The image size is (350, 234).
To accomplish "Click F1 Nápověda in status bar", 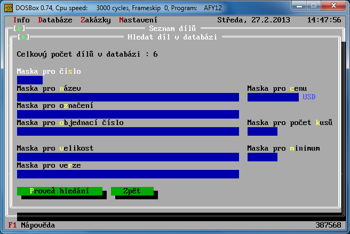I will pyautogui.click(x=32, y=225).
